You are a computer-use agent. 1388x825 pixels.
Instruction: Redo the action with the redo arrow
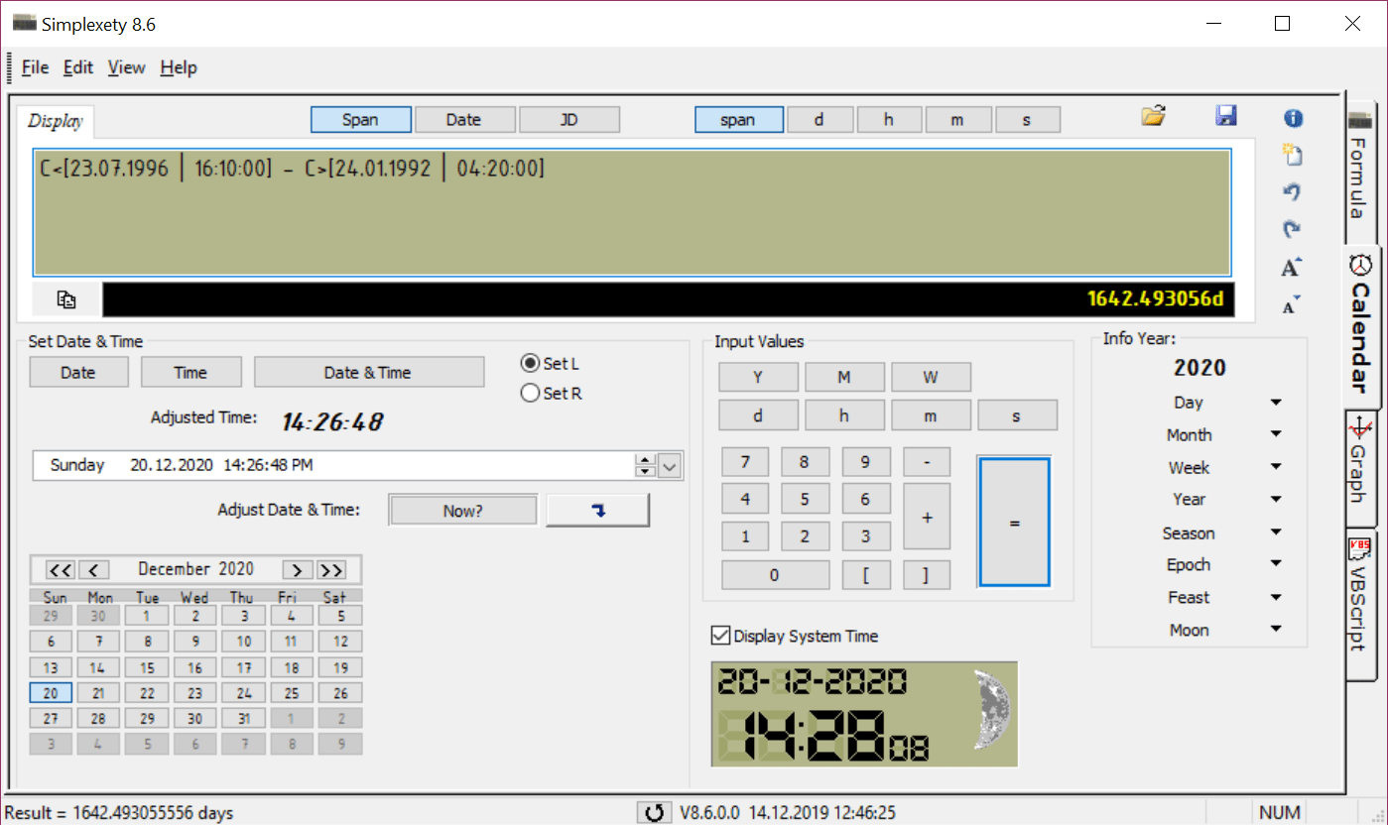tap(1292, 229)
